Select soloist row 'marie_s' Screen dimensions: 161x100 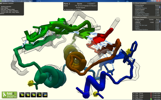147,21
